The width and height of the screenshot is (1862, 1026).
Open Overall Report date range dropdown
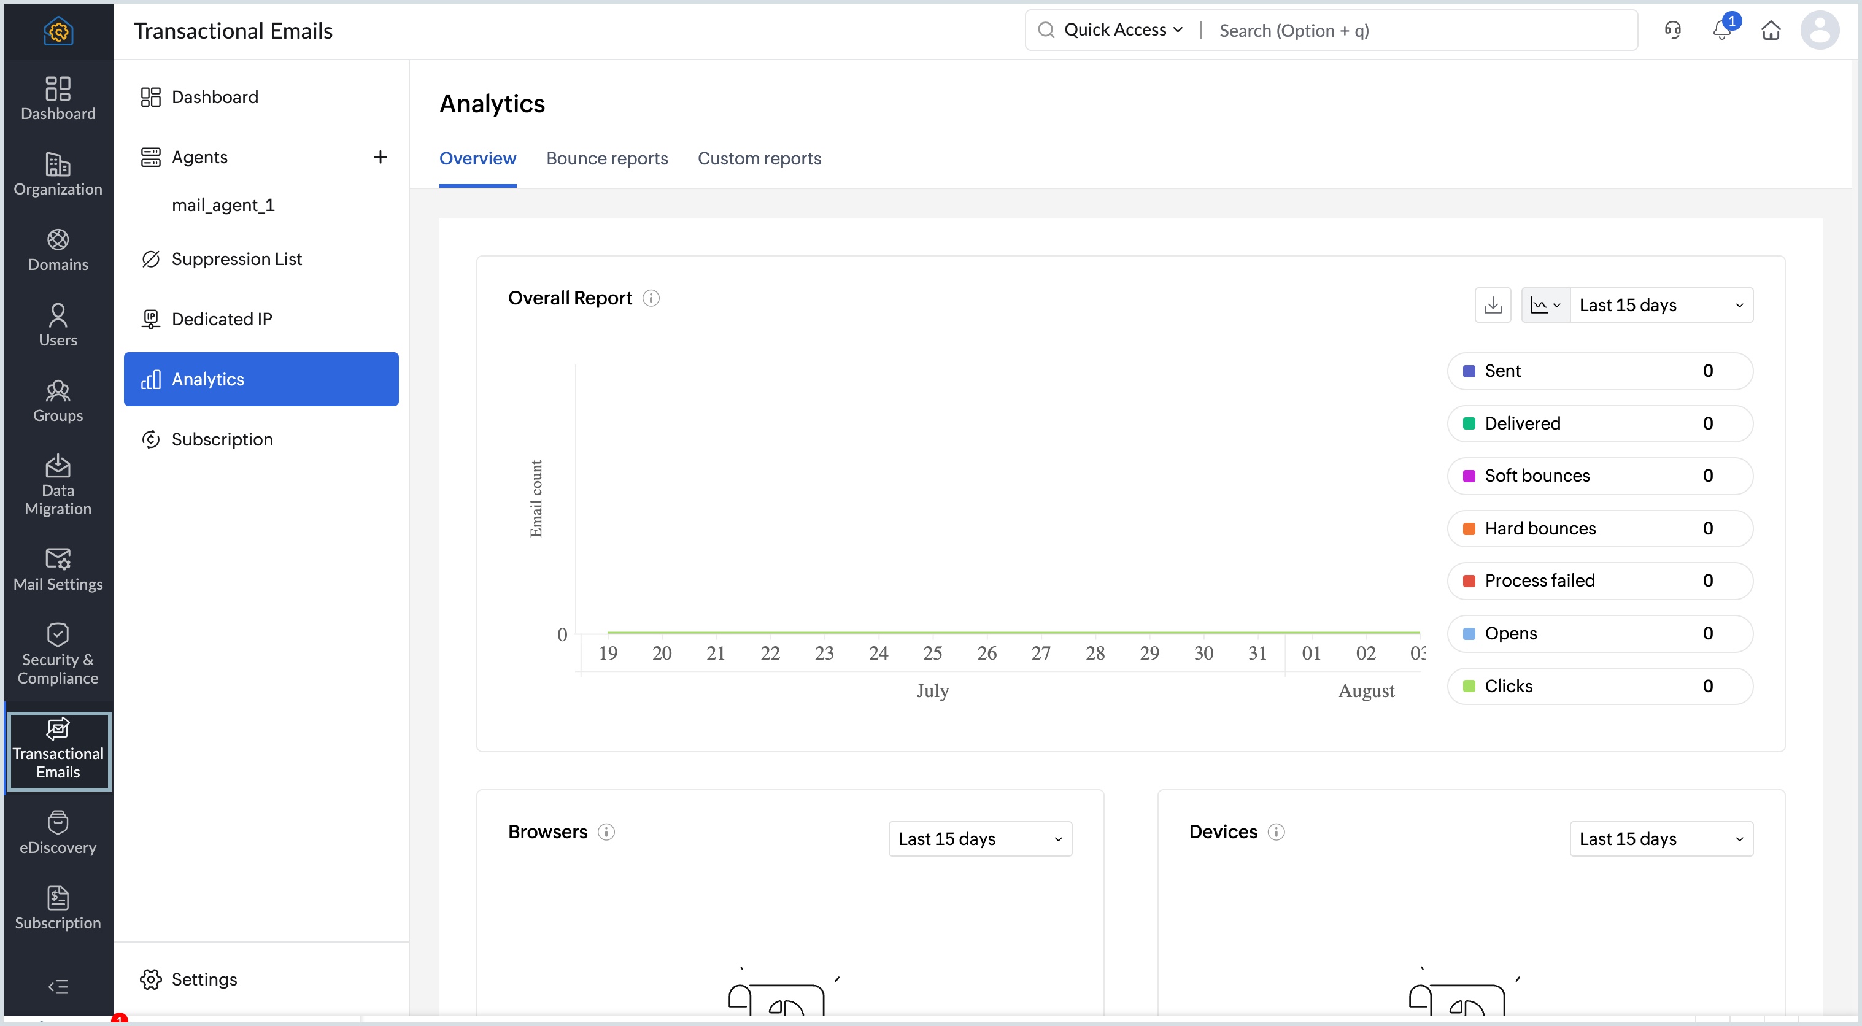1661,305
